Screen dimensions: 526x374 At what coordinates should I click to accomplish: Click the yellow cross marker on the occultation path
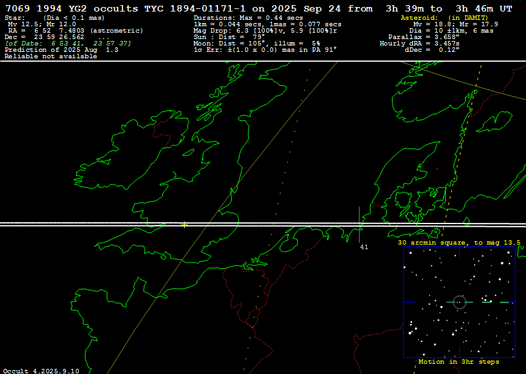point(185,225)
